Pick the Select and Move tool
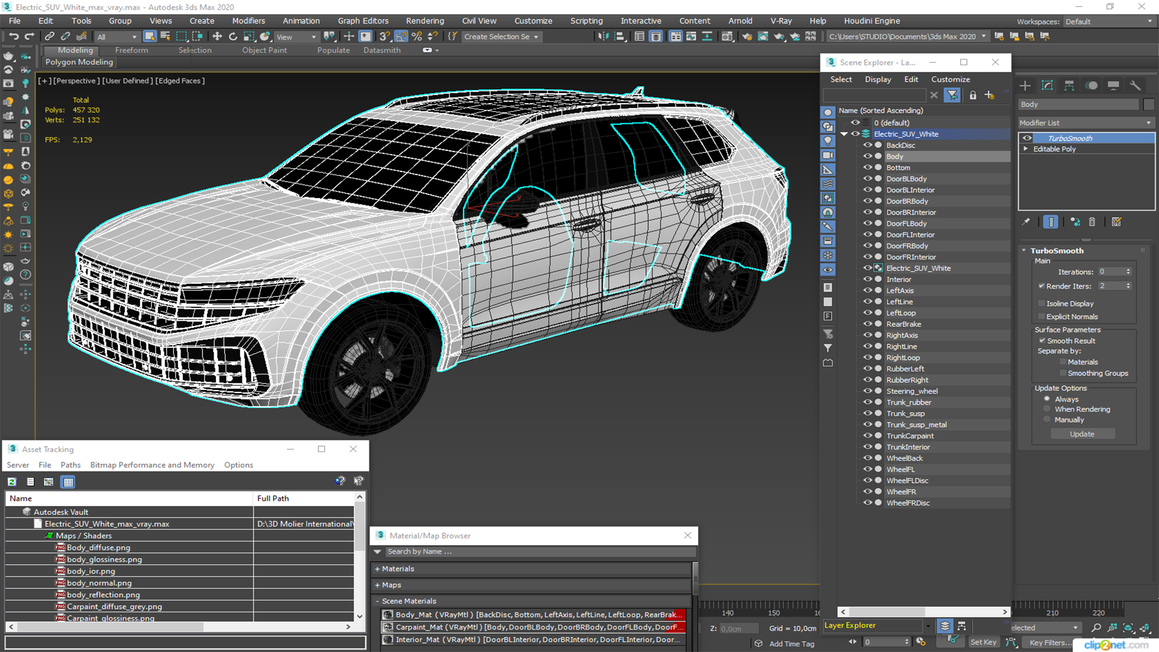 click(217, 36)
